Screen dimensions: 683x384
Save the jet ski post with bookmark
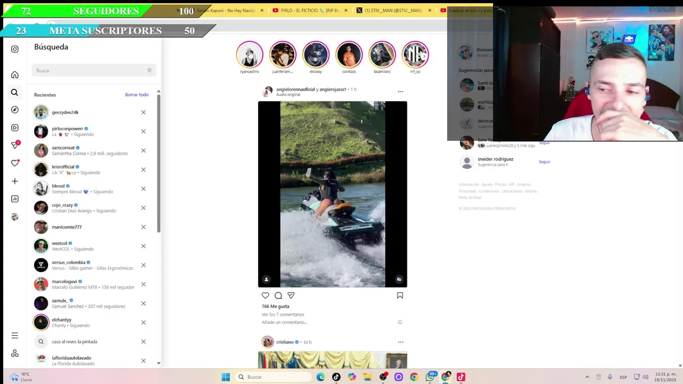[x=400, y=295]
